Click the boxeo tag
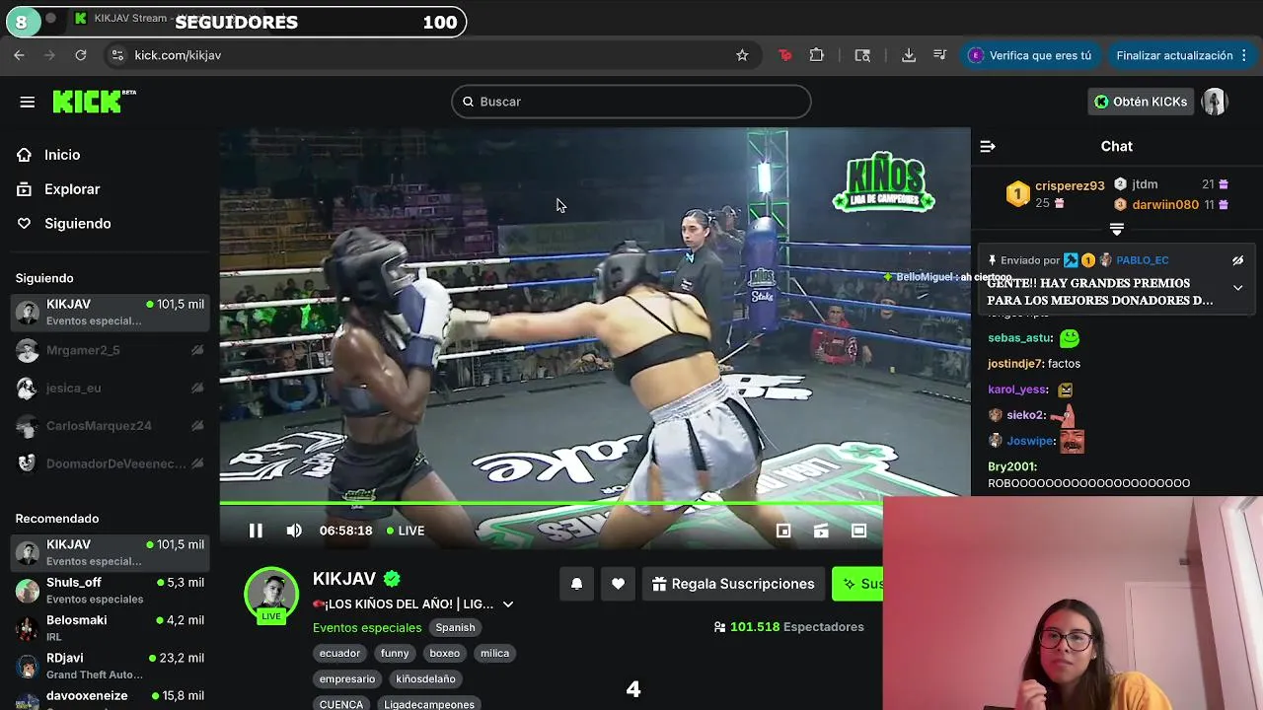Screen dimensions: 1263x710 [x=444, y=653]
